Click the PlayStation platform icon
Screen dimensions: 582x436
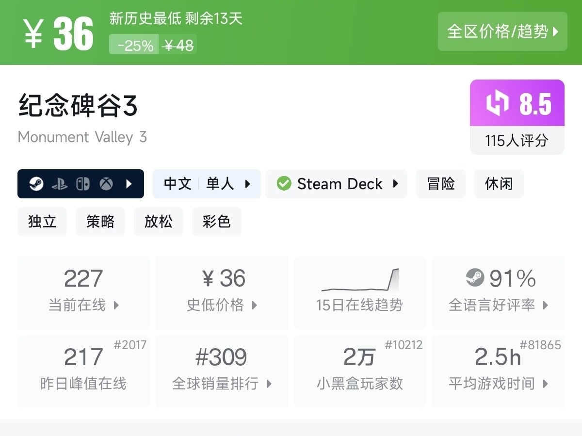[59, 184]
